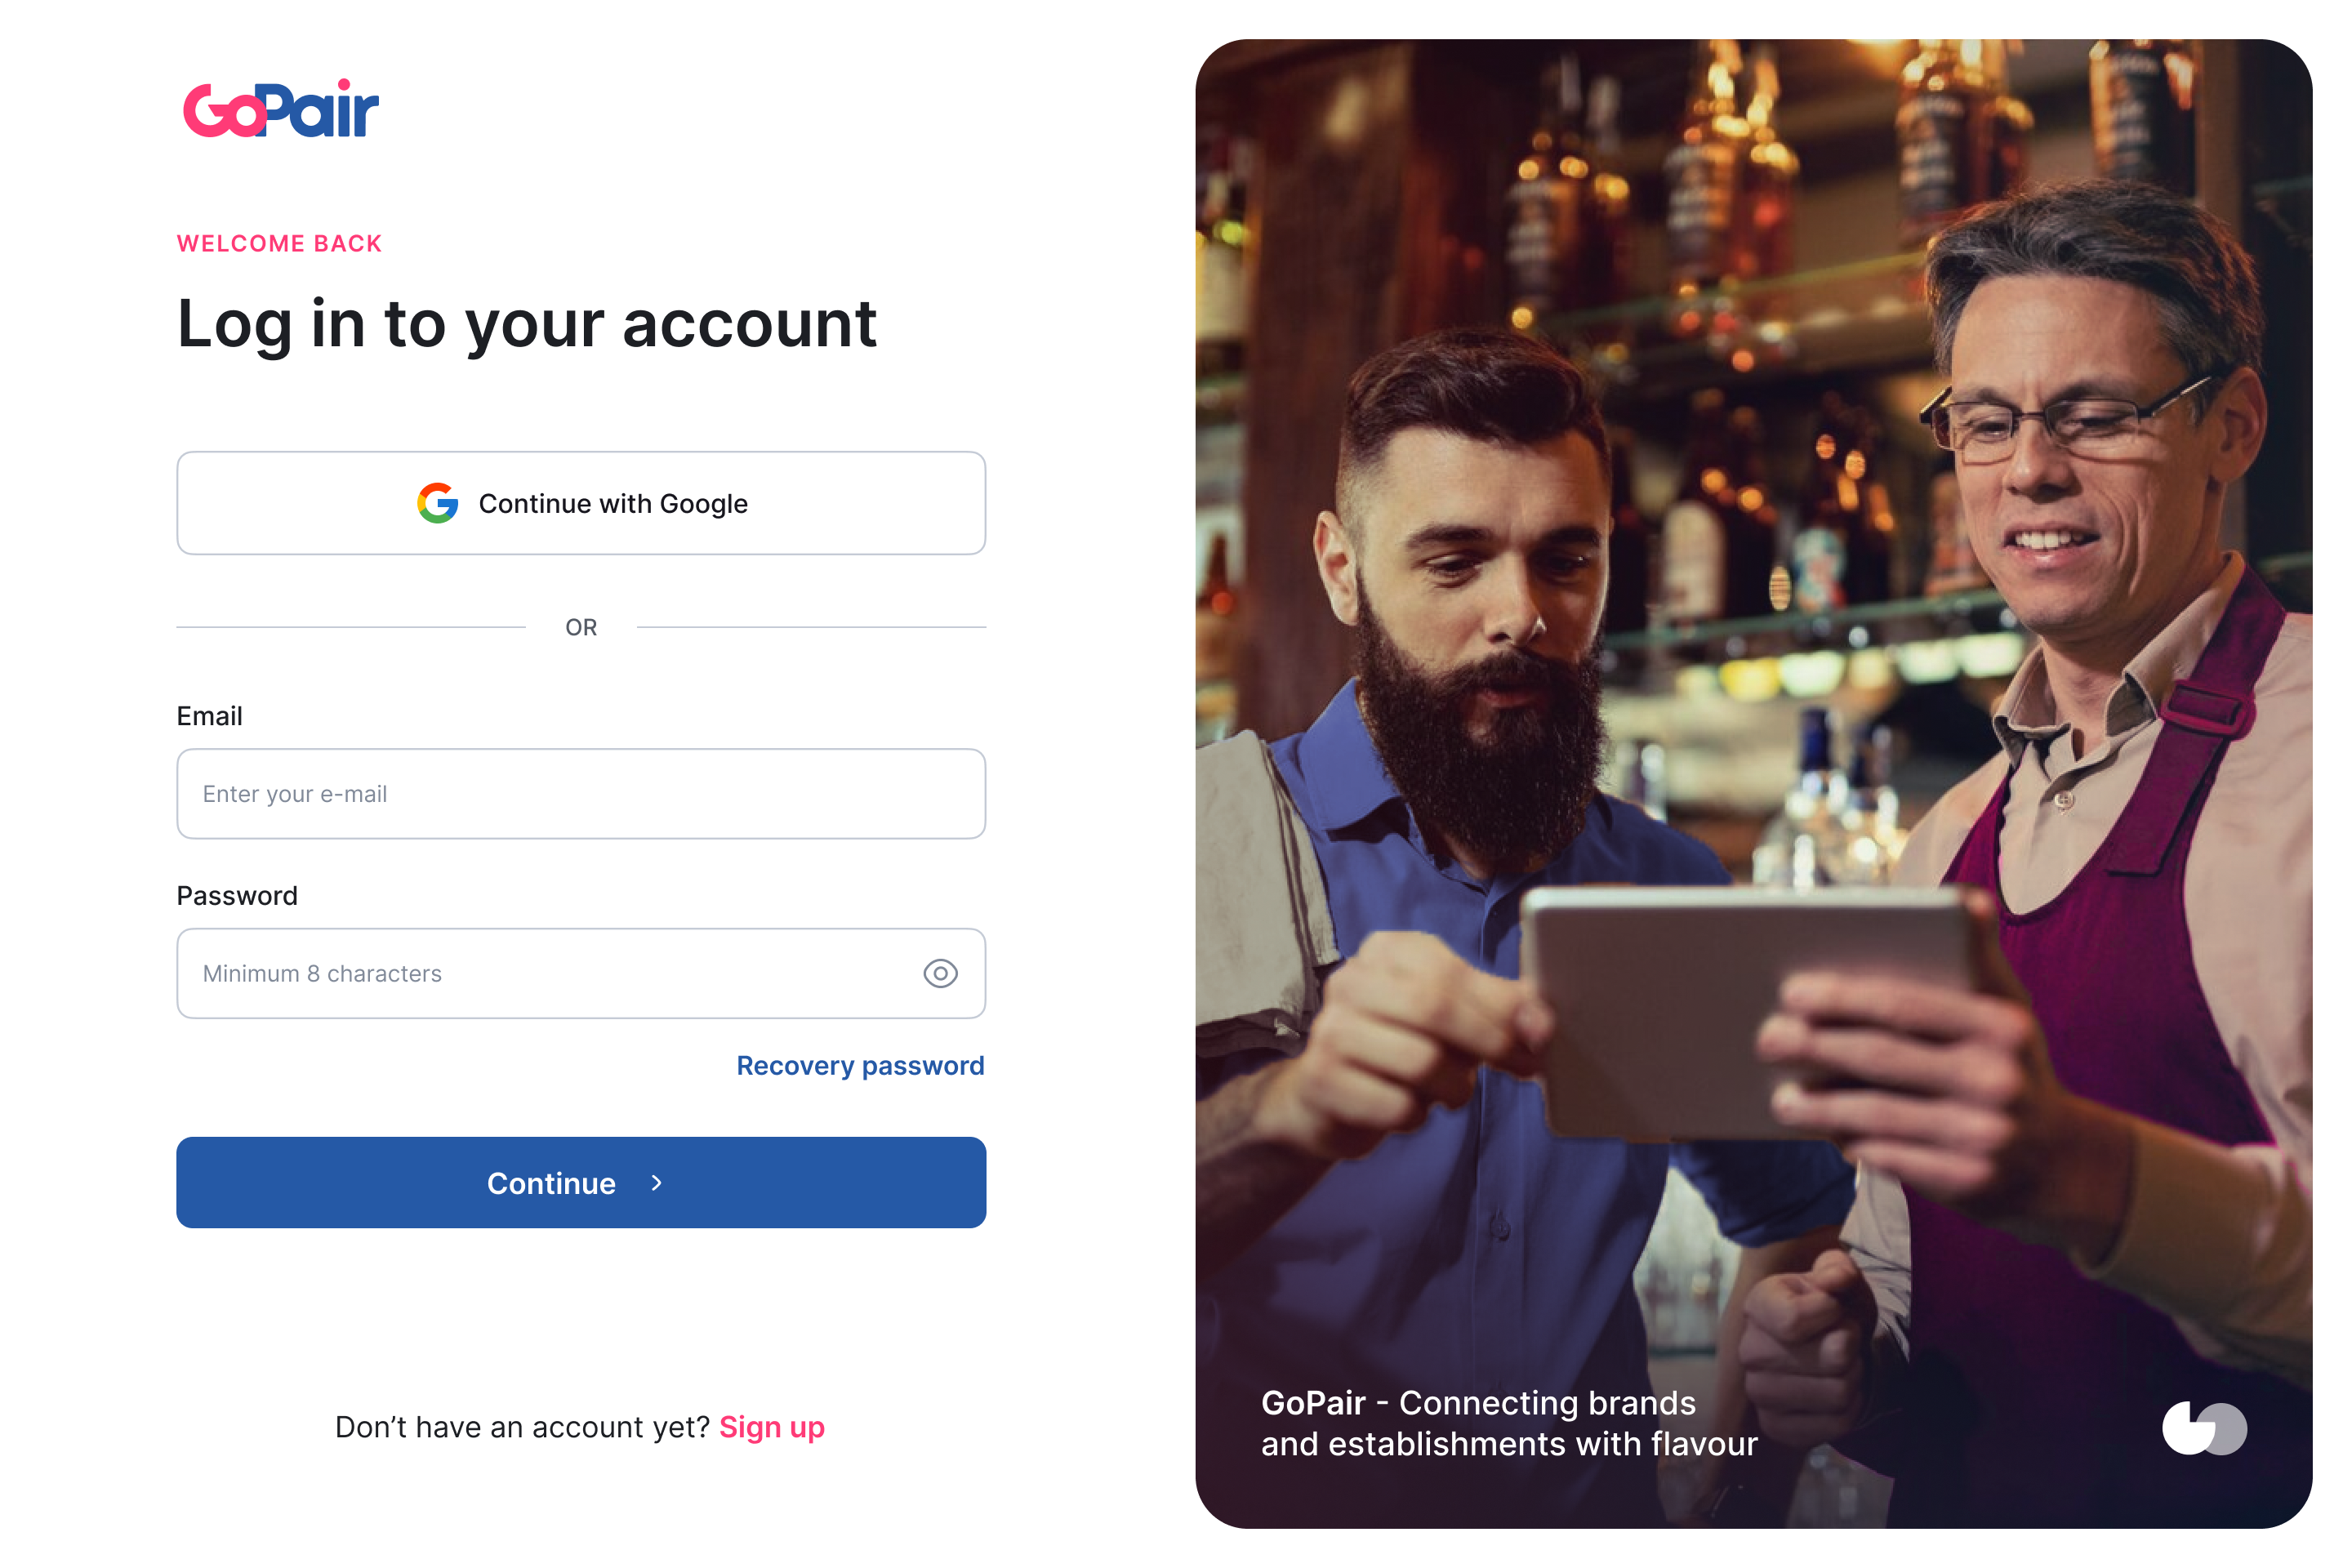Toggle password visibility with the eye icon
The width and height of the screenshot is (2352, 1568).
(x=940, y=973)
